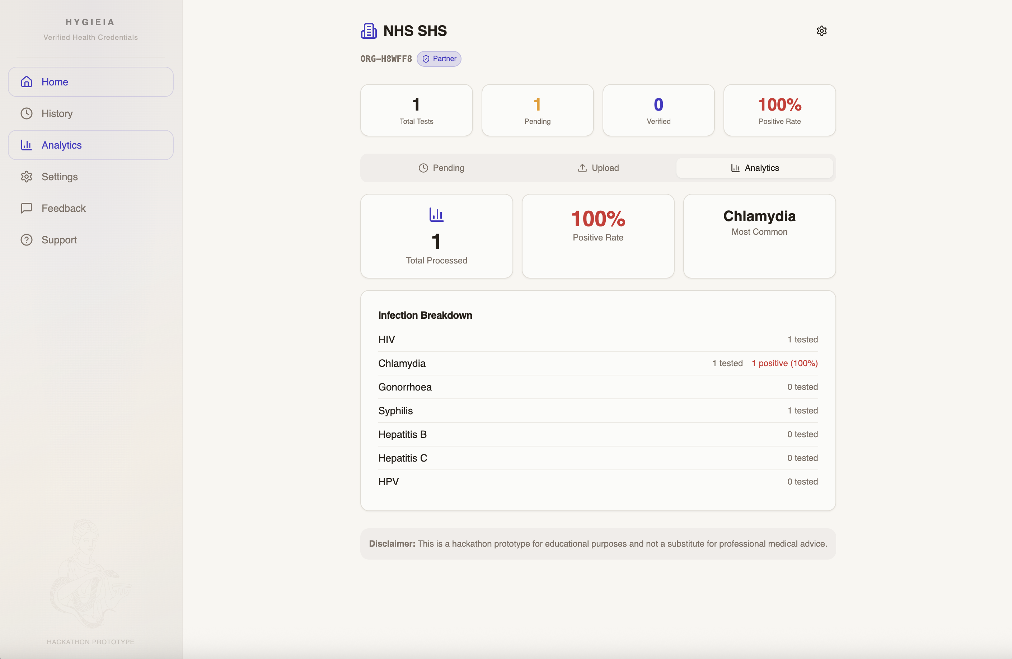Viewport: 1012px width, 659px height.
Task: Switch to the Upload tab
Action: (x=598, y=168)
